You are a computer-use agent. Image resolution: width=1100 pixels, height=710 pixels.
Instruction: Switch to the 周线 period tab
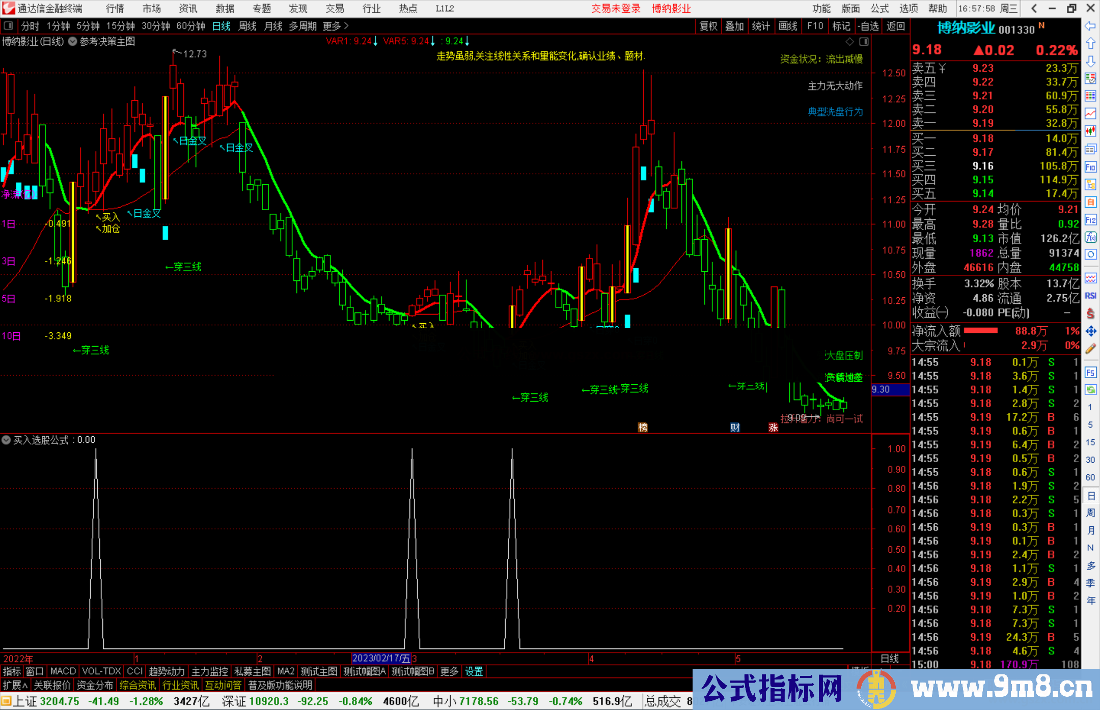click(247, 26)
